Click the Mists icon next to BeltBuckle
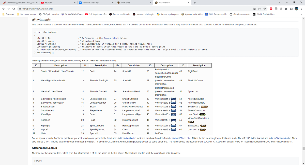The width and height of the screenshot is (305, 165). tap(204, 107)
